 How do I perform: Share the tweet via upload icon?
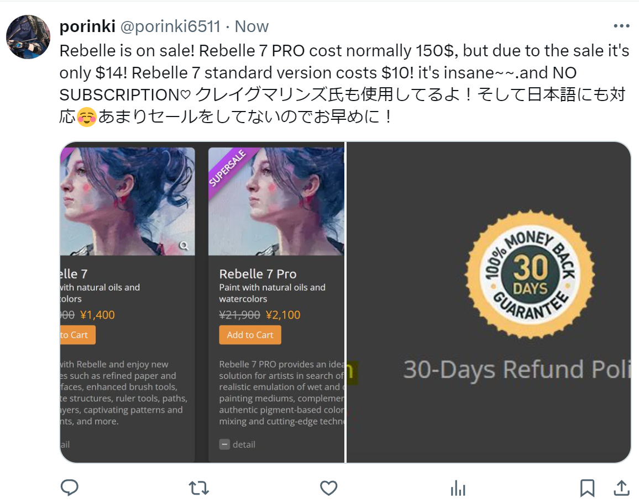[621, 488]
